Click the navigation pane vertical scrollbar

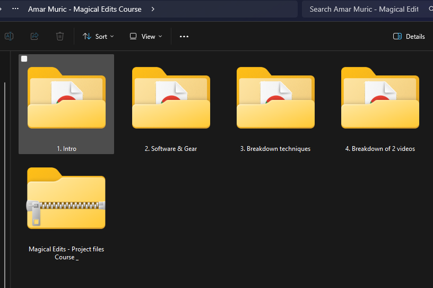pyautogui.click(x=5, y=159)
